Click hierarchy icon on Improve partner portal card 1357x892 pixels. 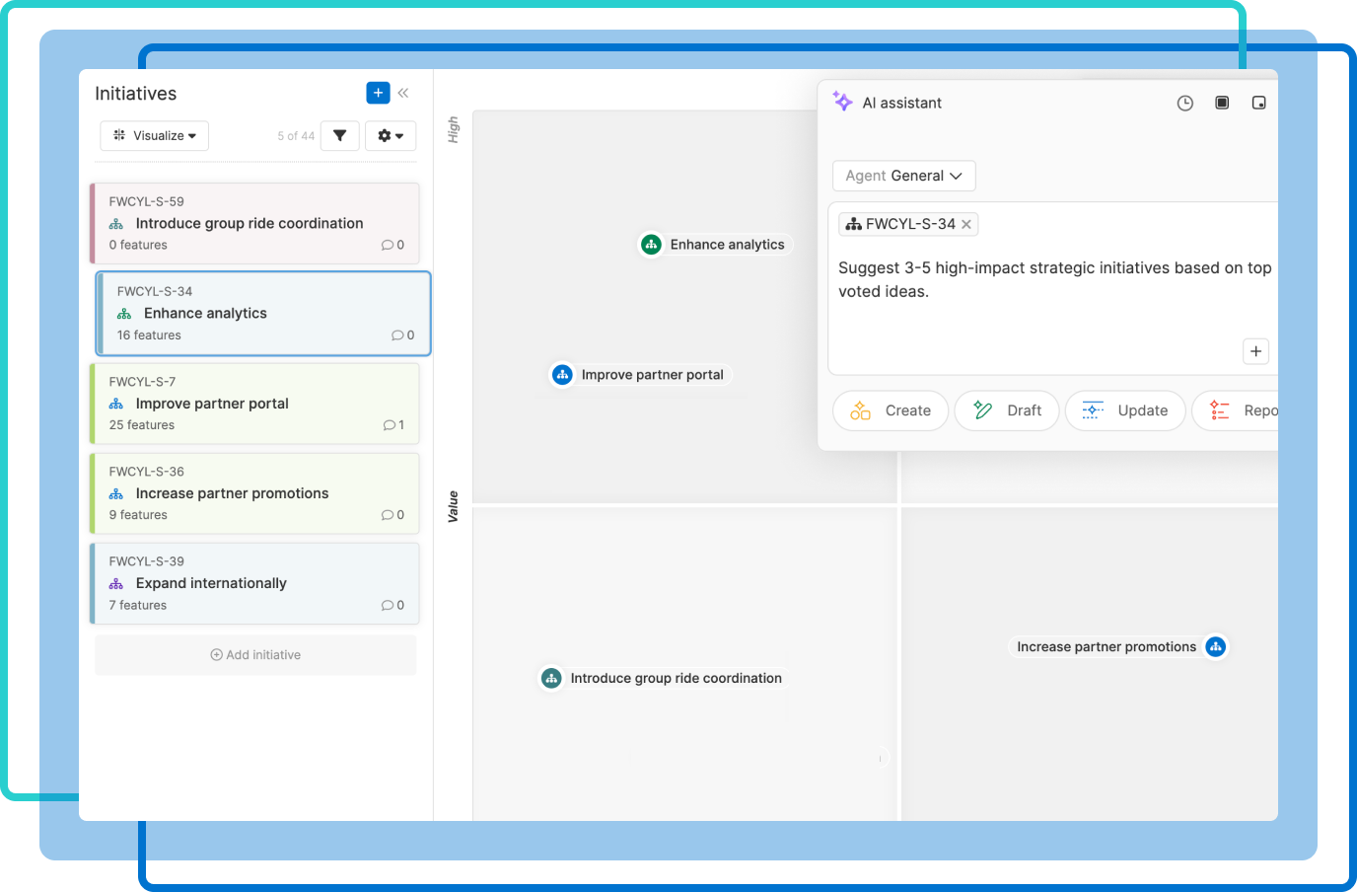tap(116, 404)
